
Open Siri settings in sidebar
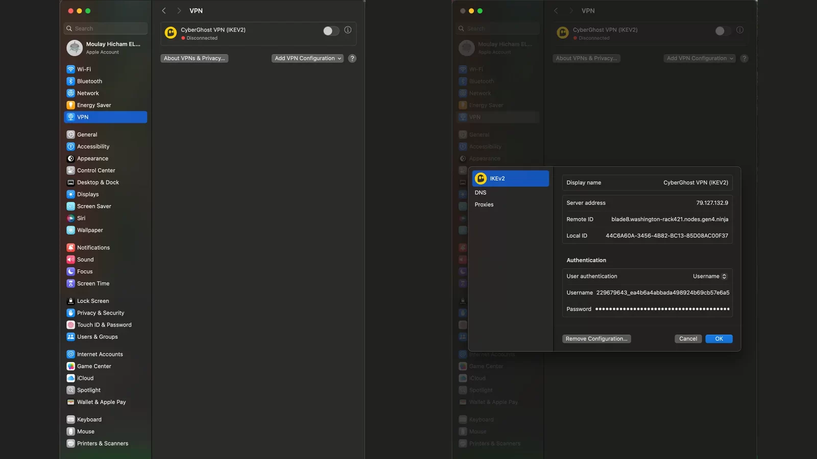[x=105, y=218]
